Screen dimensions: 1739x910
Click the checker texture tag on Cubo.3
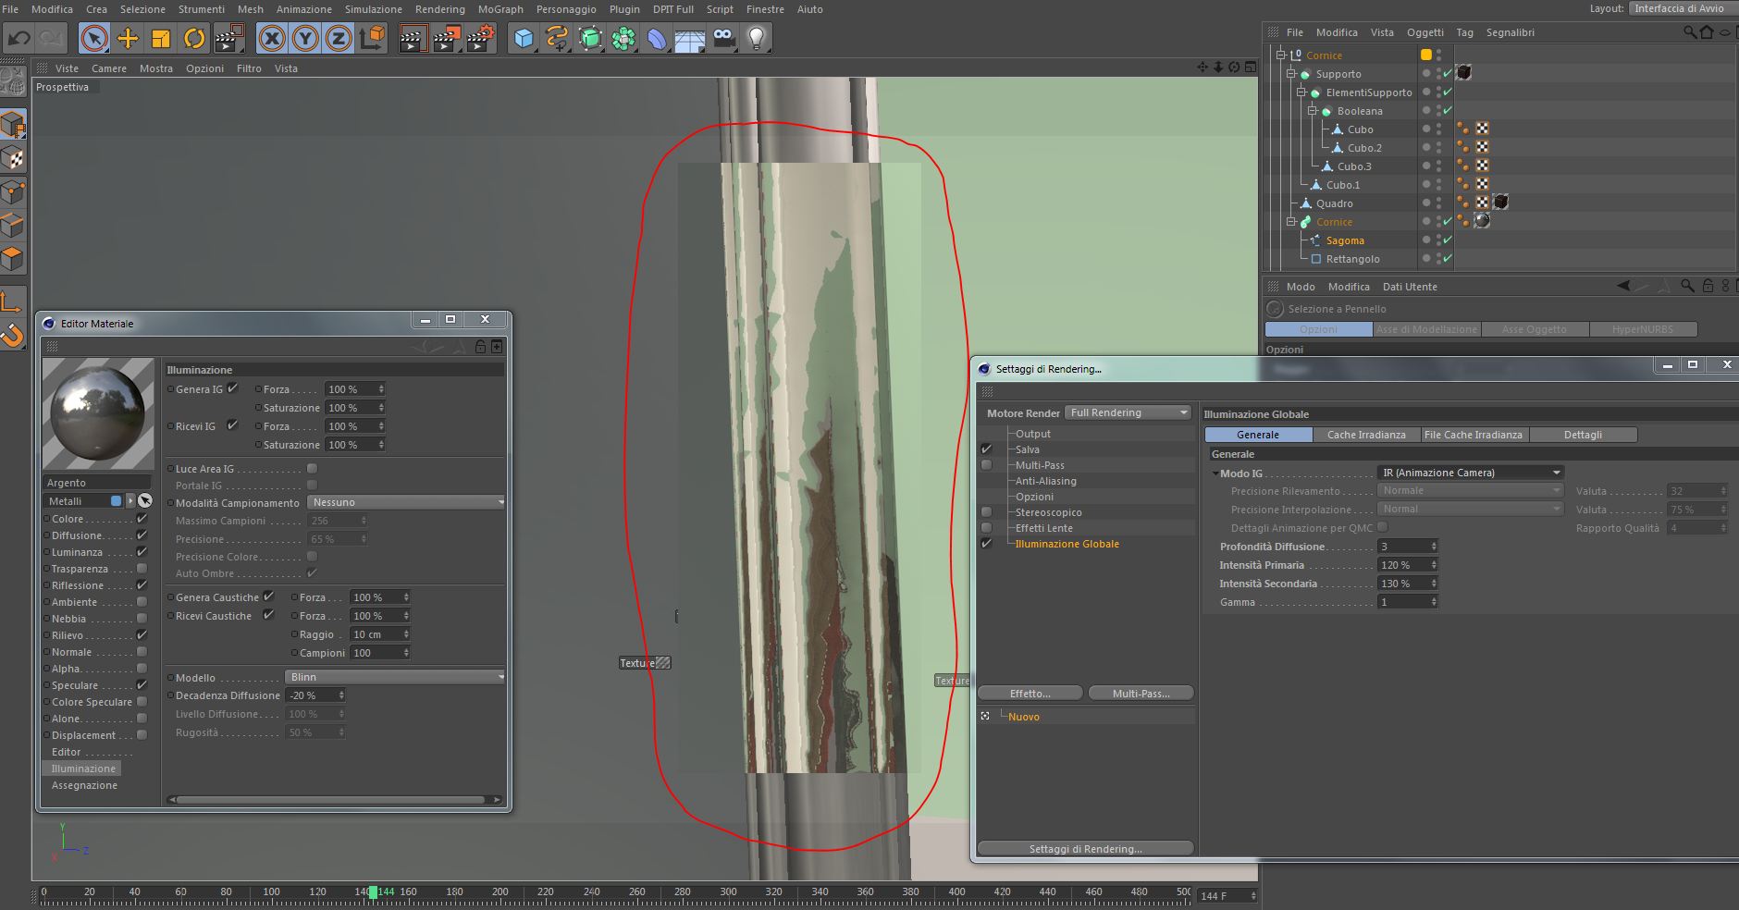1482,166
